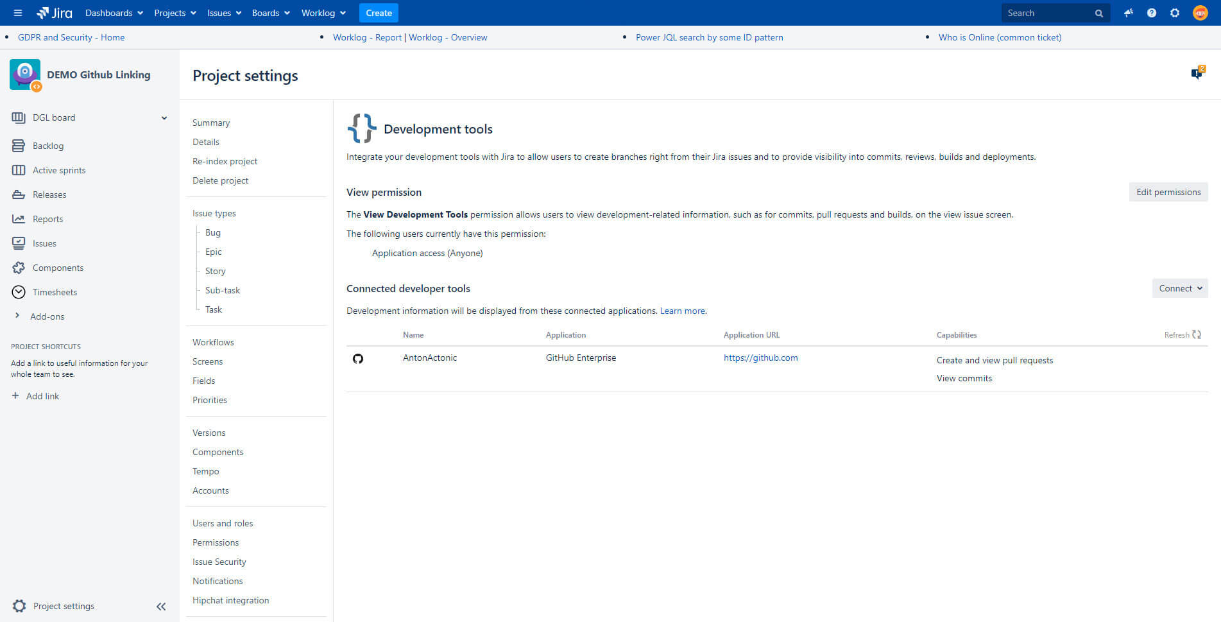Click the Create button
This screenshot has width=1221, height=622.
pos(379,13)
